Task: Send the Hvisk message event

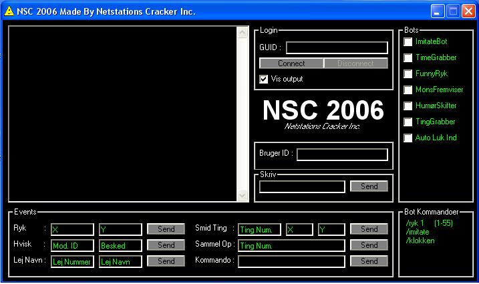Action: point(166,245)
